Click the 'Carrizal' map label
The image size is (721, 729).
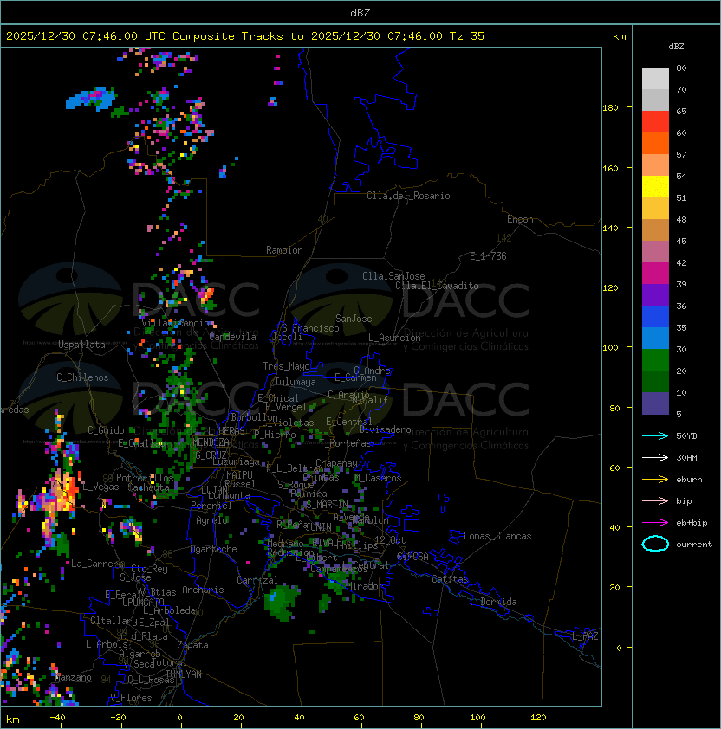pyautogui.click(x=257, y=580)
